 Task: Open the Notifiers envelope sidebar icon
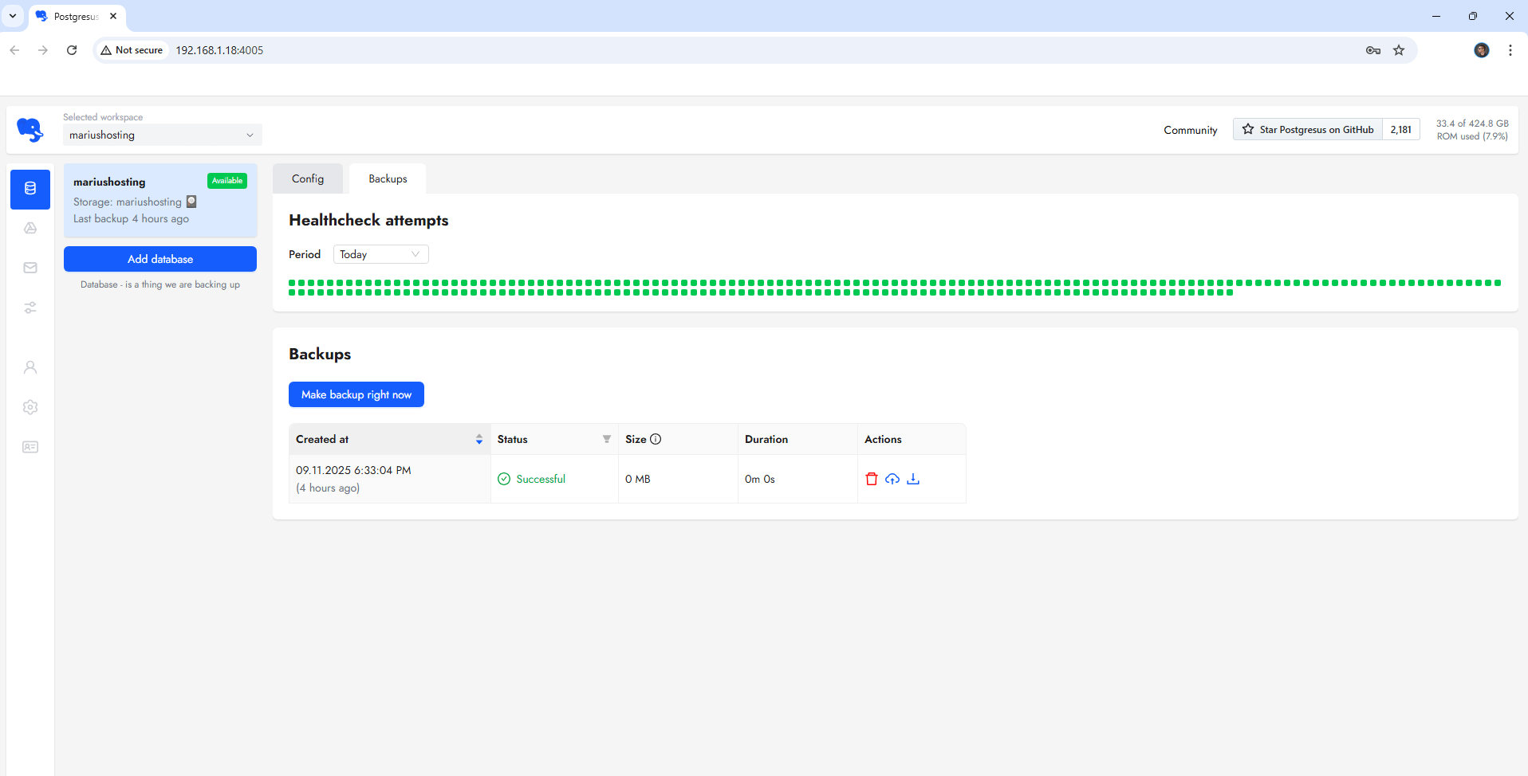[x=30, y=268]
